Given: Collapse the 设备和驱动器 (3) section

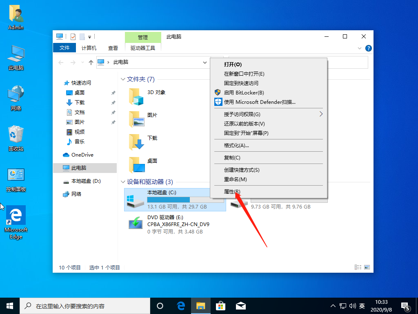Looking at the screenshot, I should click(x=123, y=181).
